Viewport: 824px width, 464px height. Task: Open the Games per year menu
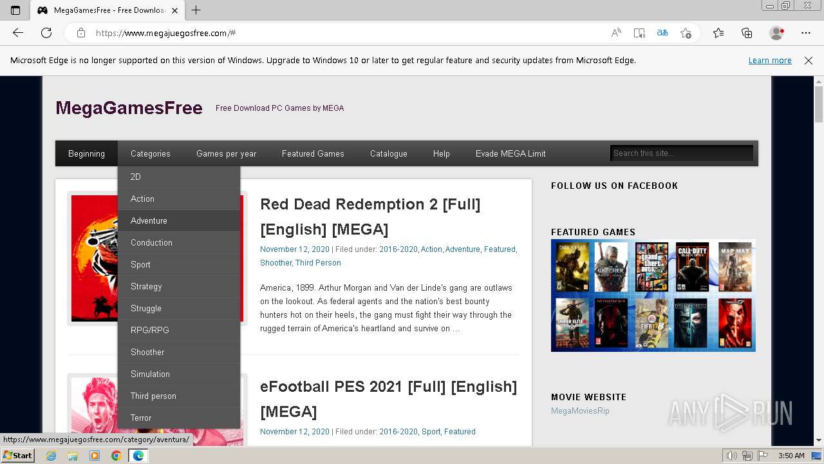tap(226, 153)
